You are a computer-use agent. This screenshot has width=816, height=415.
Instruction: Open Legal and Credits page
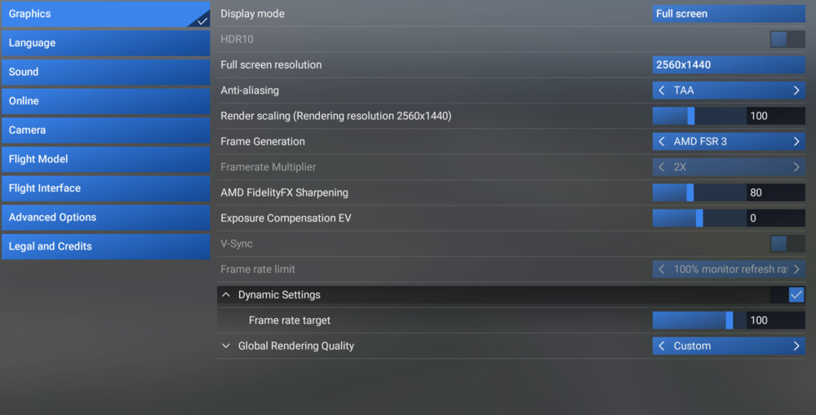(x=105, y=246)
